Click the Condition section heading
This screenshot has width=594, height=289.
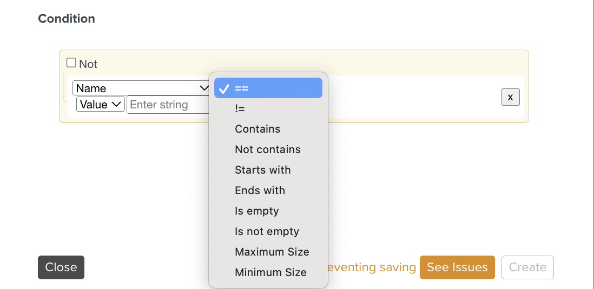[67, 19]
